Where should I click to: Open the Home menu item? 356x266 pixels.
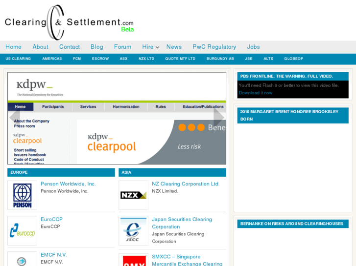(x=13, y=47)
